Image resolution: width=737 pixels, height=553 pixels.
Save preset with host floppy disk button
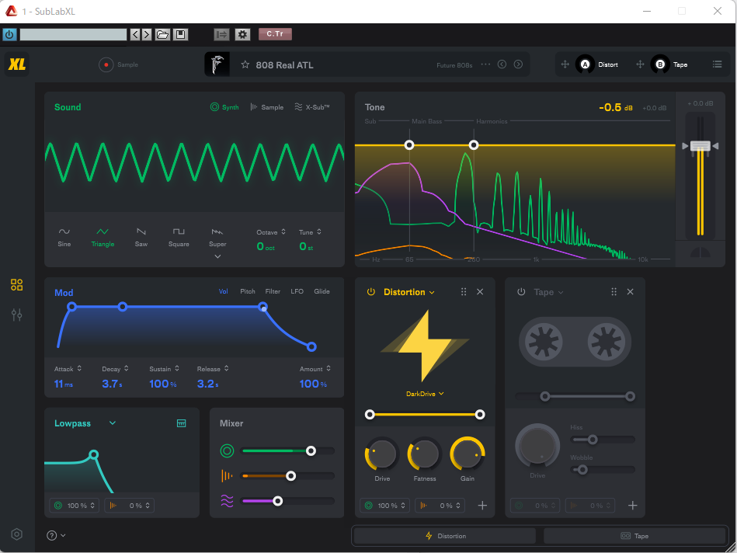[x=180, y=34]
